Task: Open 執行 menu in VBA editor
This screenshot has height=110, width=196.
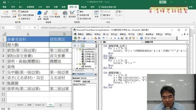Action: coord(131,34)
